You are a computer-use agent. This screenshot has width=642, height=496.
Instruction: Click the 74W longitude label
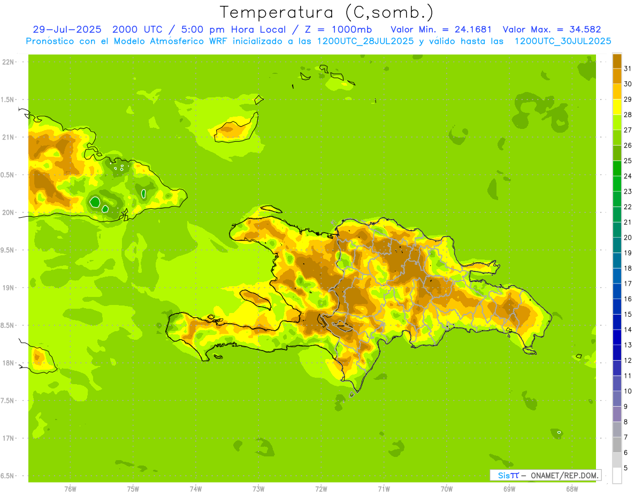[196, 489]
